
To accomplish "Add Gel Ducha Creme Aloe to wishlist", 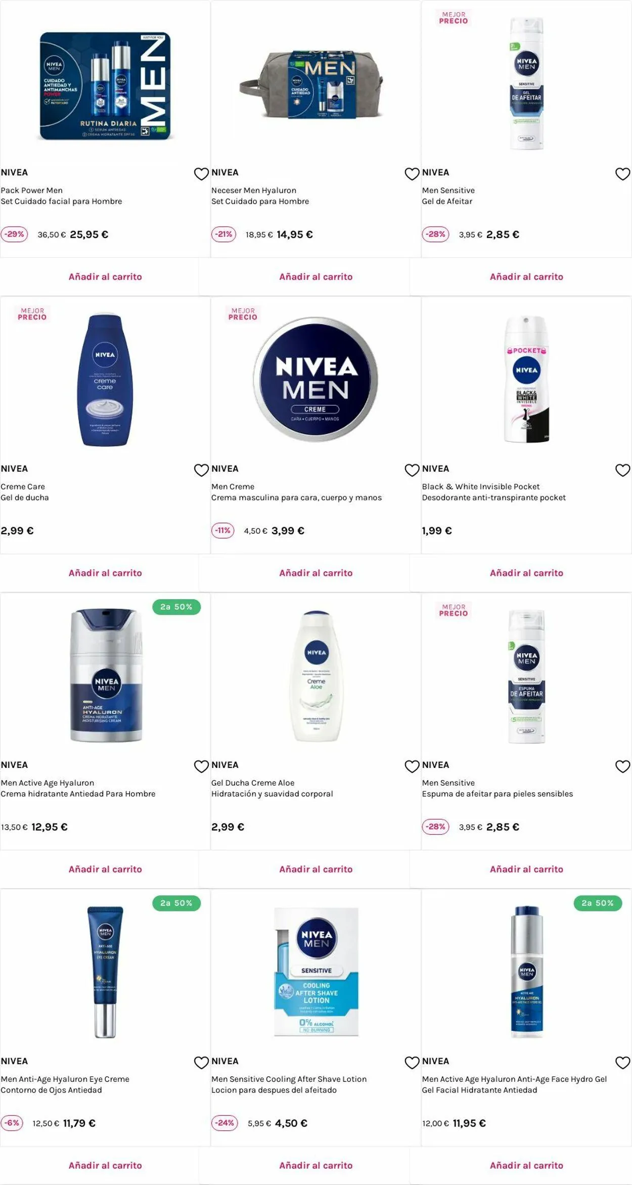I will click(x=412, y=766).
